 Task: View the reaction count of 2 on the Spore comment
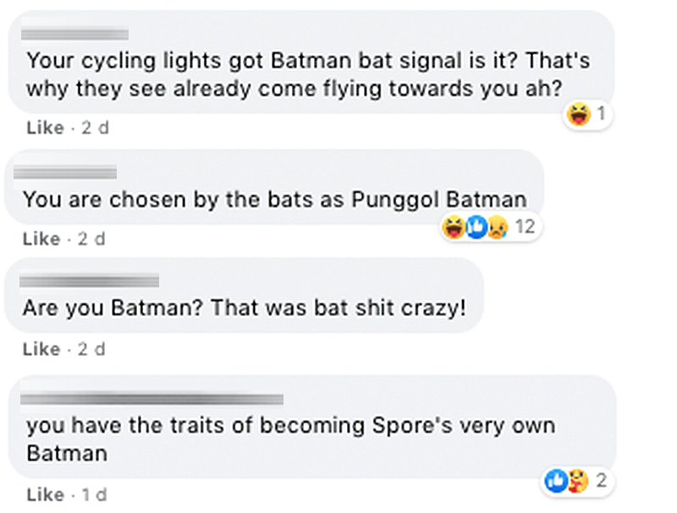[601, 482]
